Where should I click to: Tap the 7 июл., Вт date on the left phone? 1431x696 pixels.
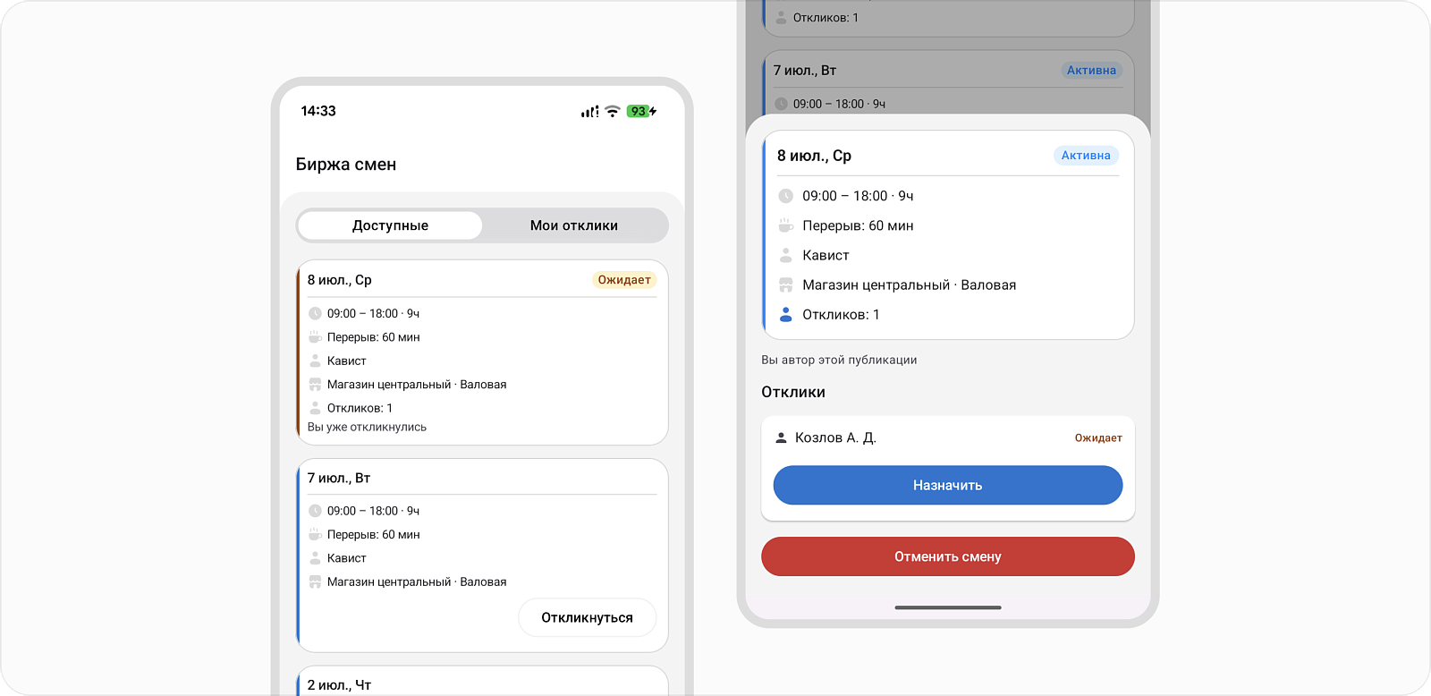tap(339, 479)
